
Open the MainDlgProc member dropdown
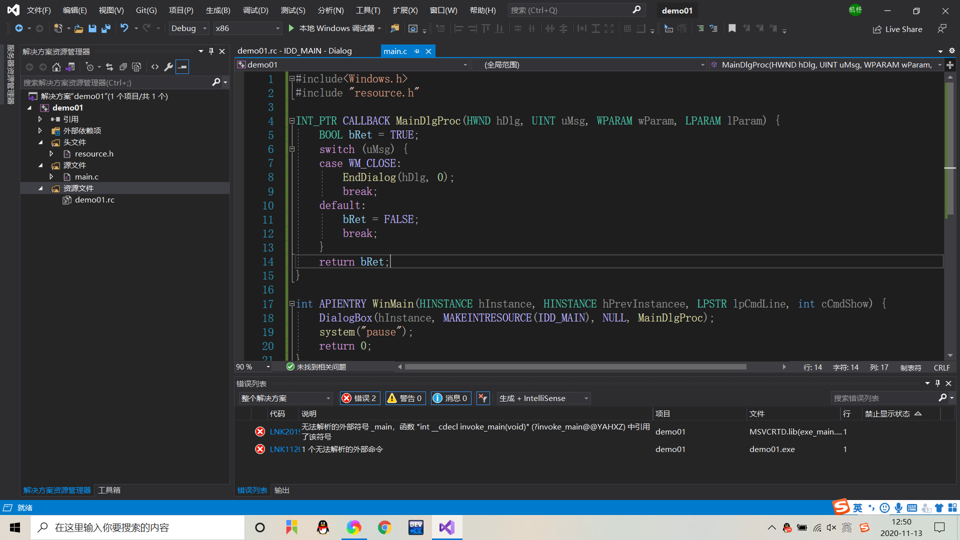click(826, 64)
